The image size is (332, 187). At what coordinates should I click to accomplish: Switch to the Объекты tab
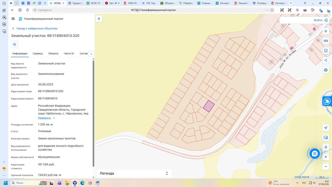pos(53,53)
